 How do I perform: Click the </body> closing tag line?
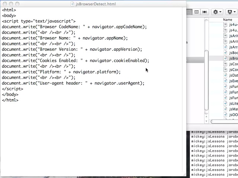10,95
